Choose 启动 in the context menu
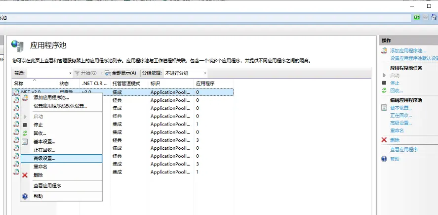Image resolution: width=438 pixels, height=215 pixels. point(38,117)
